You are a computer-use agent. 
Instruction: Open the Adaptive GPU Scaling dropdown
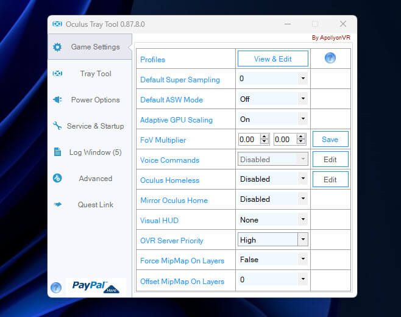pyautogui.click(x=272, y=119)
